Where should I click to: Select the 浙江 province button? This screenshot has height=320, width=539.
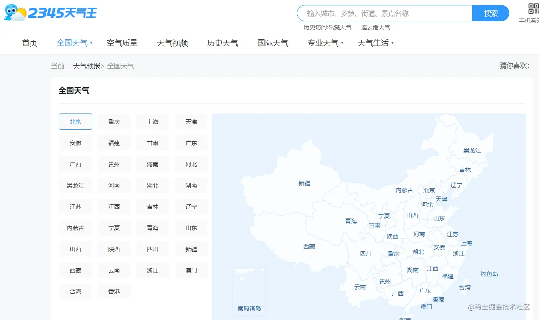(153, 270)
